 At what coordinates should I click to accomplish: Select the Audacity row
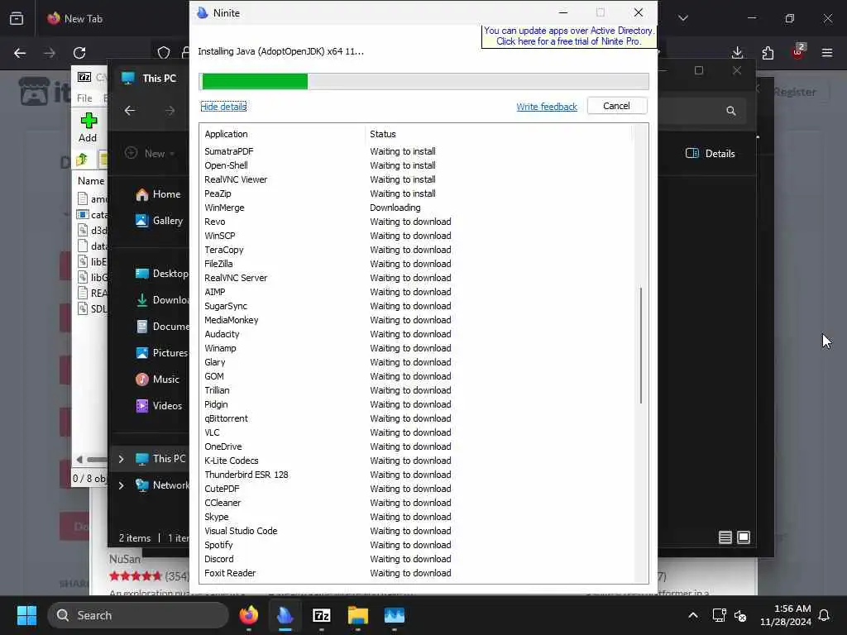pos(416,334)
